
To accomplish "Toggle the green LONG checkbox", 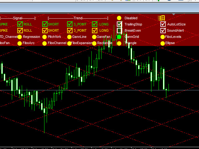I will click(x=95, y=24).
